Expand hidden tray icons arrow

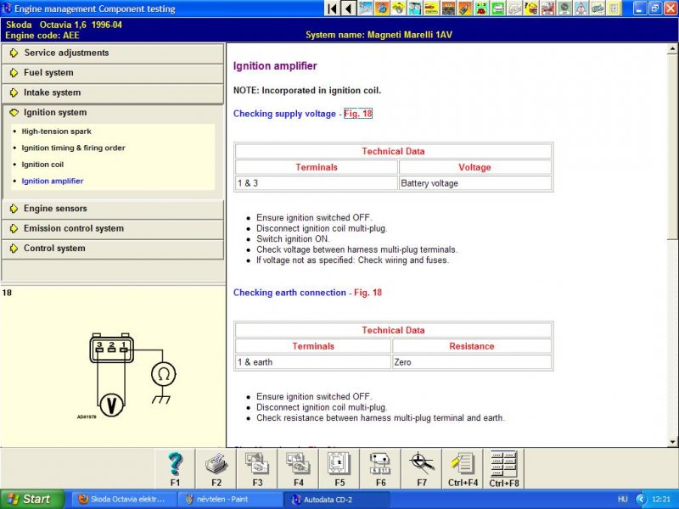(642, 499)
